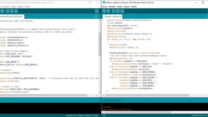Image resolution: width=208 pixels, height=117 pixels.
Task: Click the 'arr.get(jsonData, i);' line
Action: pos(121,58)
